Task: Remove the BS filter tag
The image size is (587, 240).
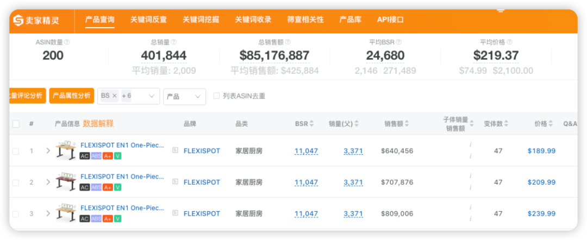Action: click(x=115, y=96)
